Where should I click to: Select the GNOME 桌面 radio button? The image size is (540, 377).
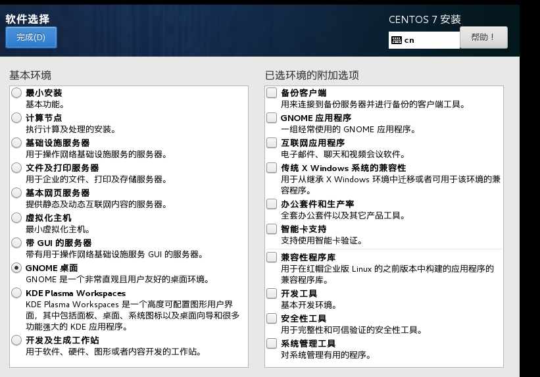16,268
